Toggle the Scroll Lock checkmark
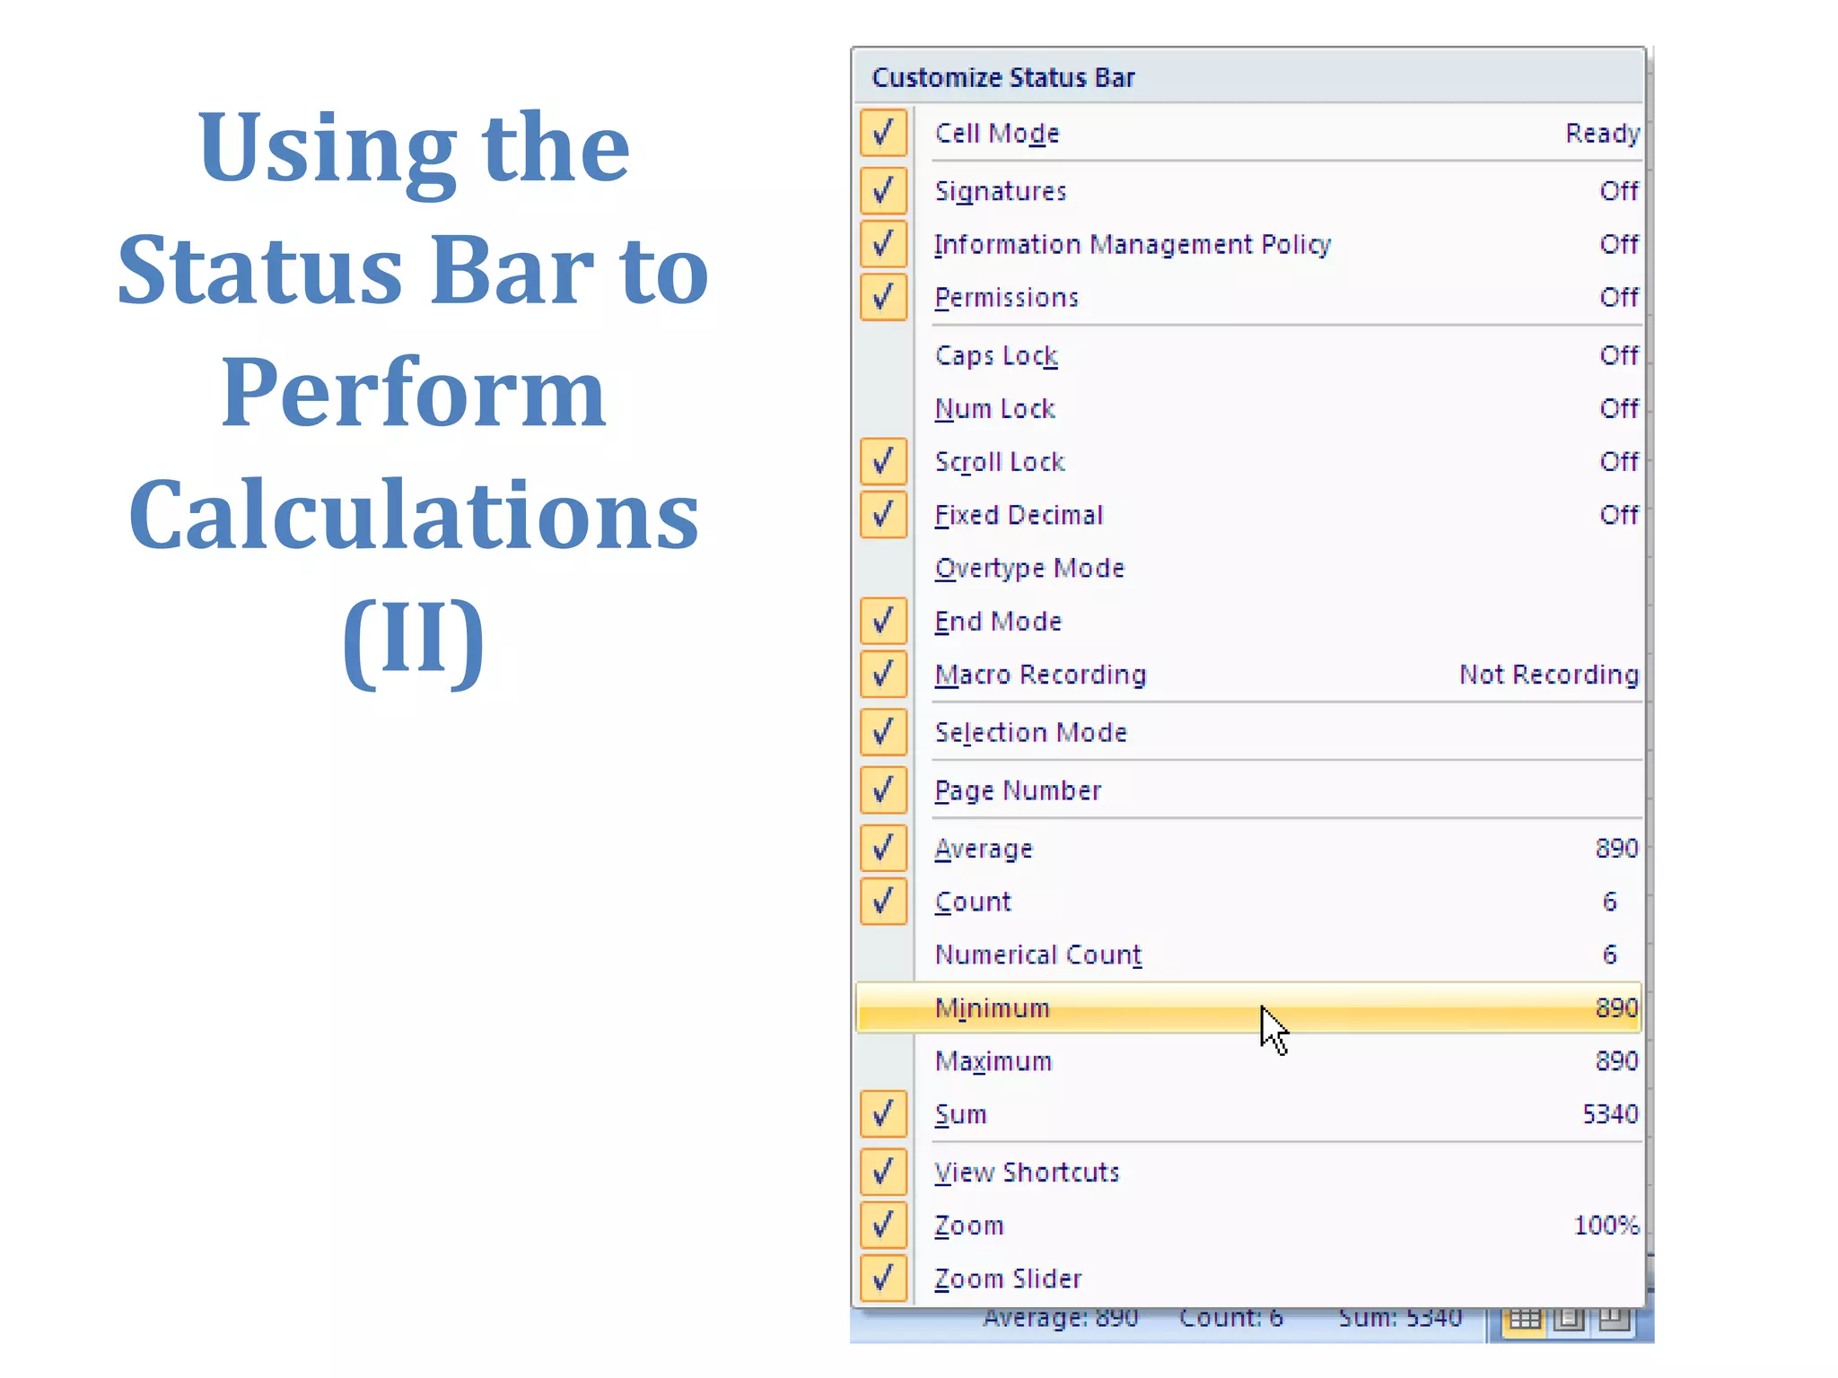 [x=883, y=461]
